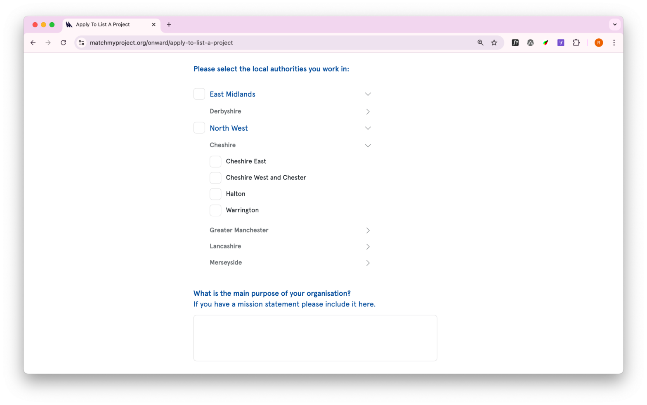The width and height of the screenshot is (647, 405).
Task: Check the East Midlands checkbox
Action: pos(199,94)
